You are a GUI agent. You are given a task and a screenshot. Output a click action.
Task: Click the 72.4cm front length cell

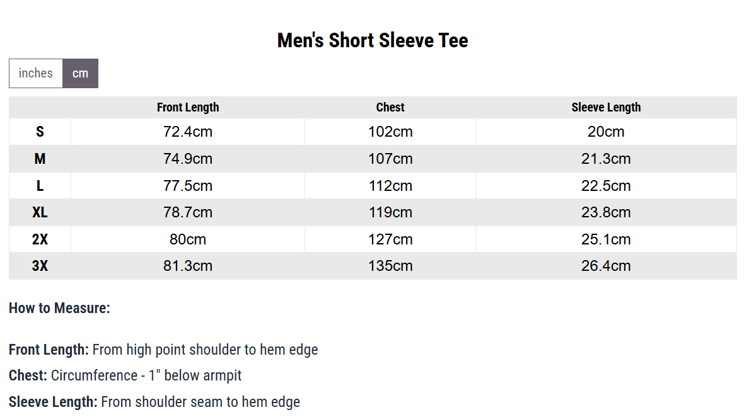pyautogui.click(x=188, y=132)
